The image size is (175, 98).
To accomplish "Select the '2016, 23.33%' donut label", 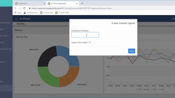I will pyautogui.click(x=34, y=50).
